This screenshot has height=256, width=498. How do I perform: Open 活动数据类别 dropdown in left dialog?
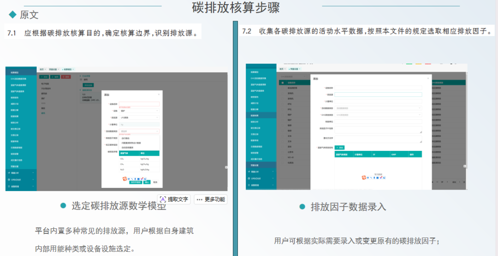click(x=139, y=131)
